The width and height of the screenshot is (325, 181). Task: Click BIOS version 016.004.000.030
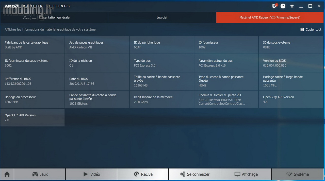pyautogui.click(x=274, y=66)
